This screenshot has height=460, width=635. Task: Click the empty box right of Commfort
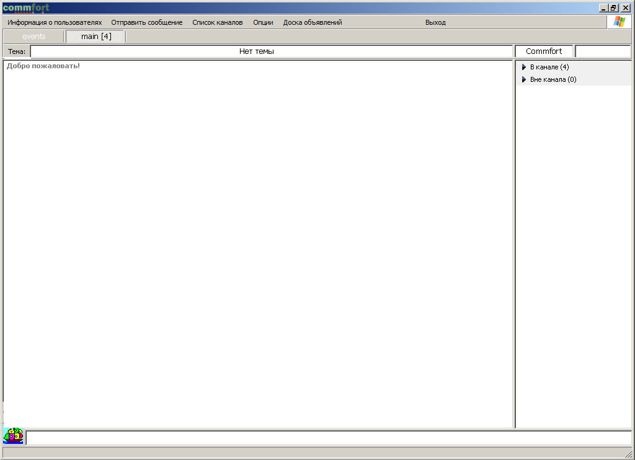click(x=603, y=51)
